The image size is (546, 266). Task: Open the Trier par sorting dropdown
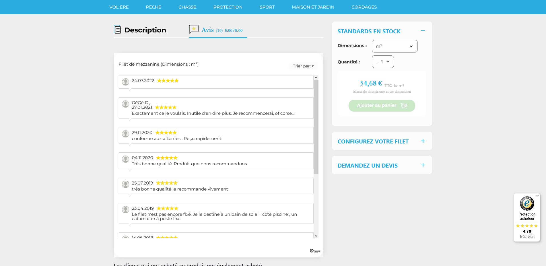pyautogui.click(x=303, y=66)
